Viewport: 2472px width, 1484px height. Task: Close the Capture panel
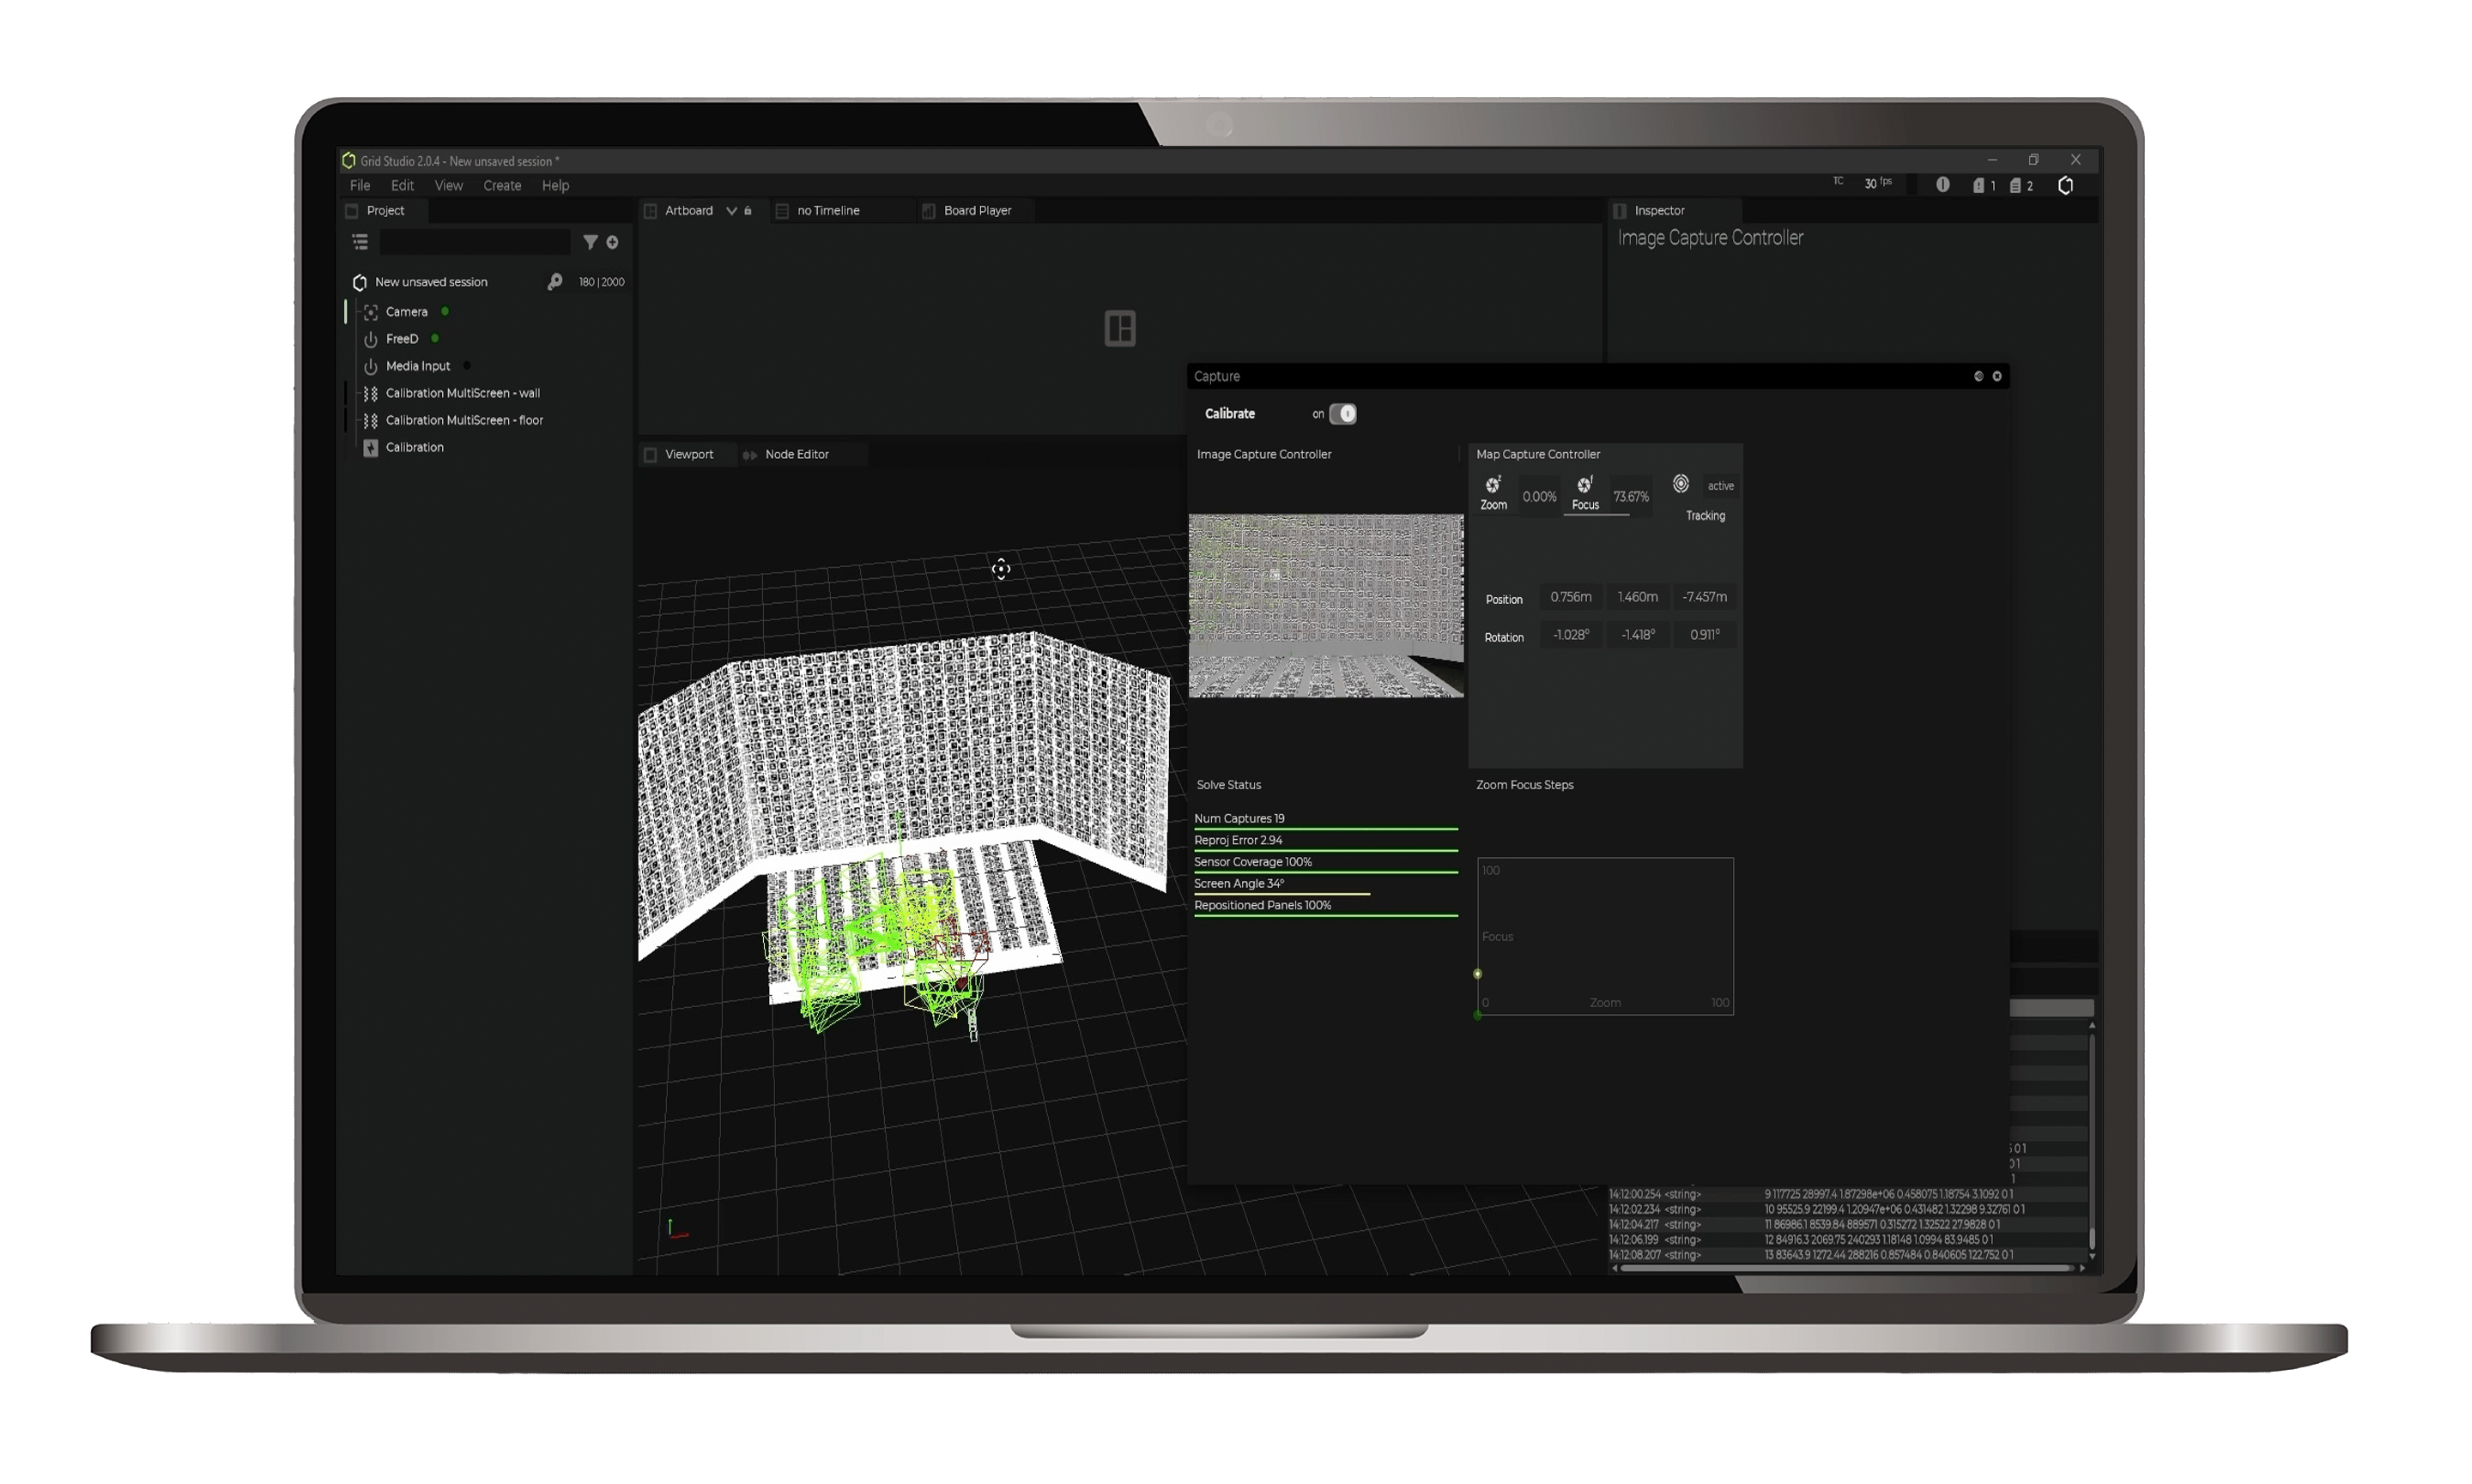1996,376
